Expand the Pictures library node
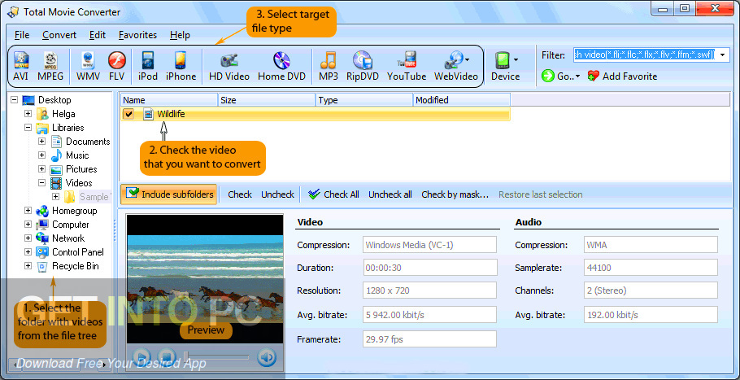This screenshot has width=740, height=380. point(42,169)
